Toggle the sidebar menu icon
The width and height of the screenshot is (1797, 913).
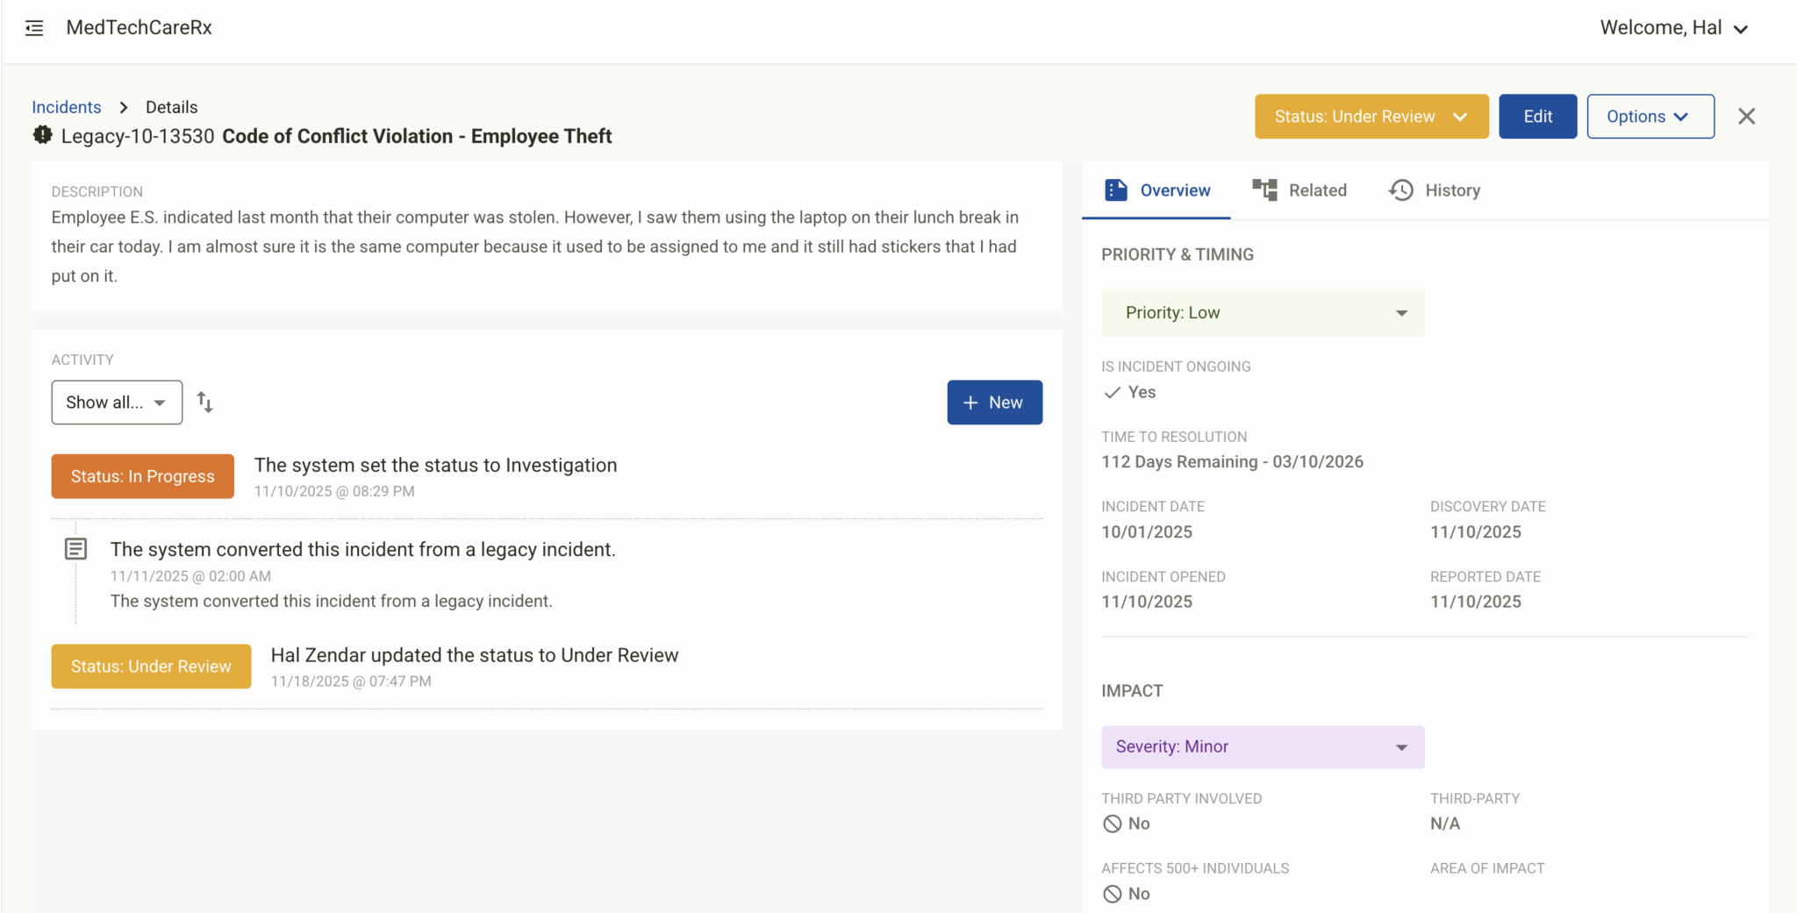click(x=34, y=28)
